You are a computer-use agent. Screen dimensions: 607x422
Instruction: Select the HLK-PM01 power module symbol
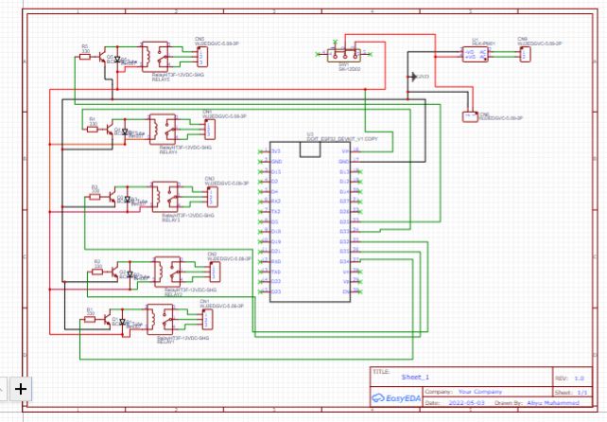[x=477, y=53]
